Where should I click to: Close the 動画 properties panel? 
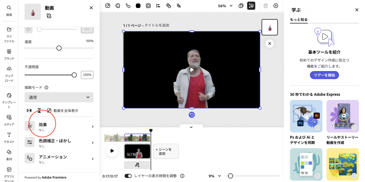pos(91,8)
